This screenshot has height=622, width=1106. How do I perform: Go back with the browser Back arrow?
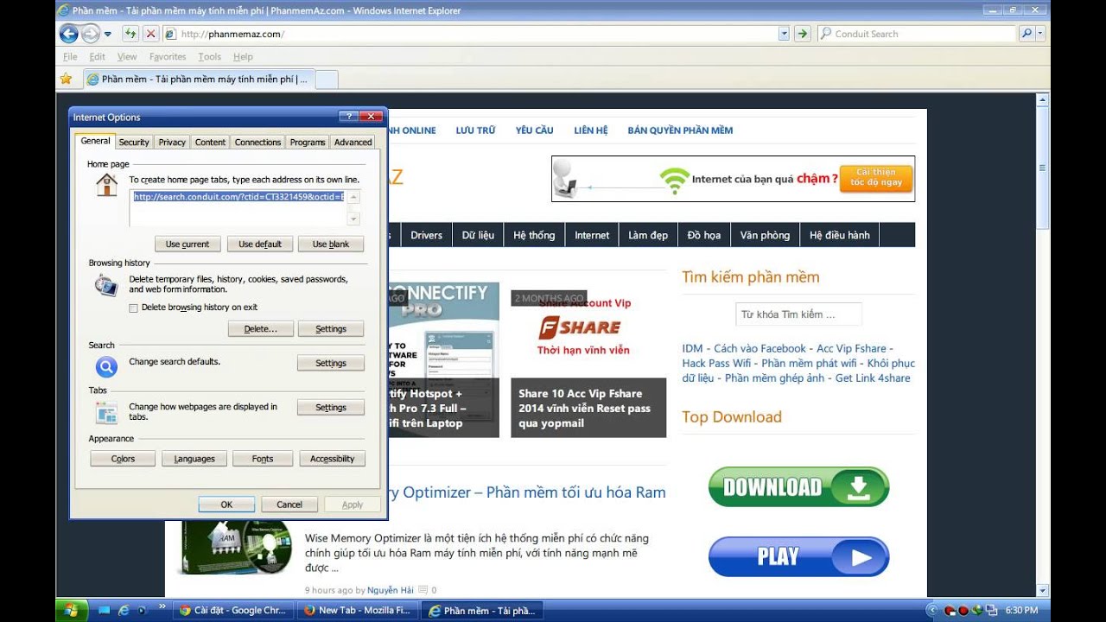(68, 34)
